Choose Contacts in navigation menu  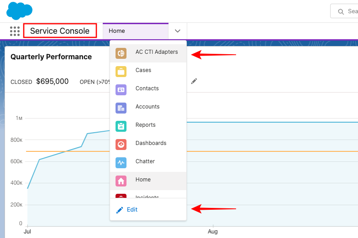click(x=148, y=90)
